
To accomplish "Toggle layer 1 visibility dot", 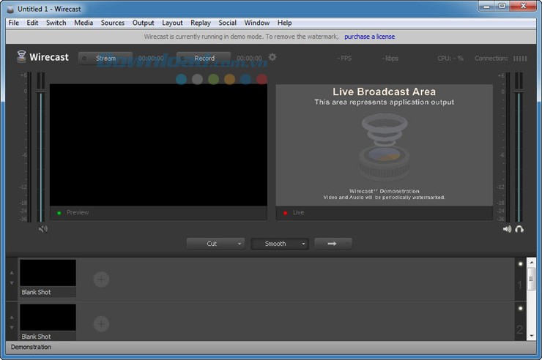I will coord(521,264).
